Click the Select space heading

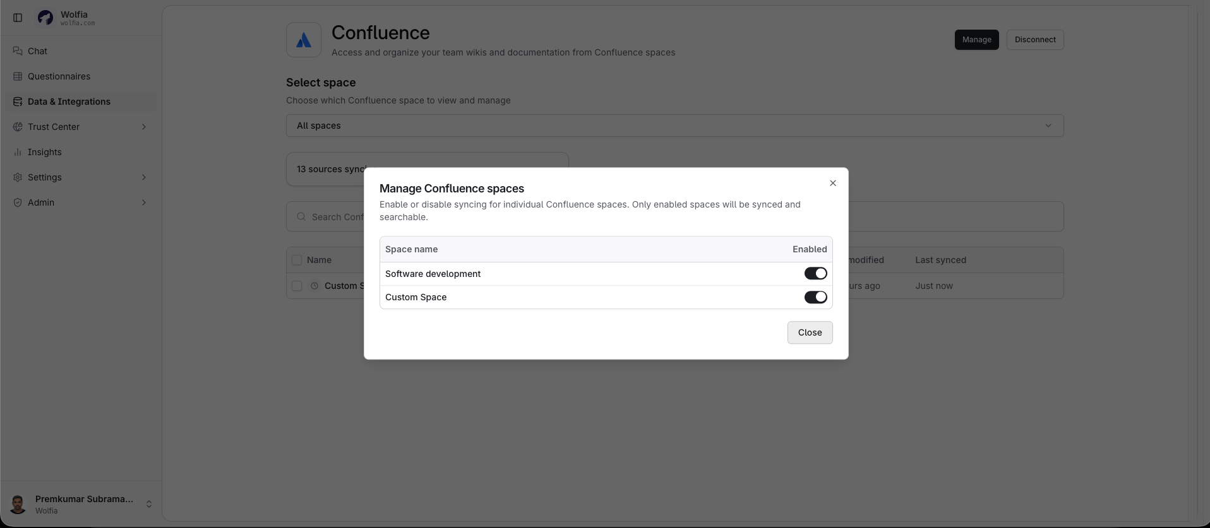321,83
